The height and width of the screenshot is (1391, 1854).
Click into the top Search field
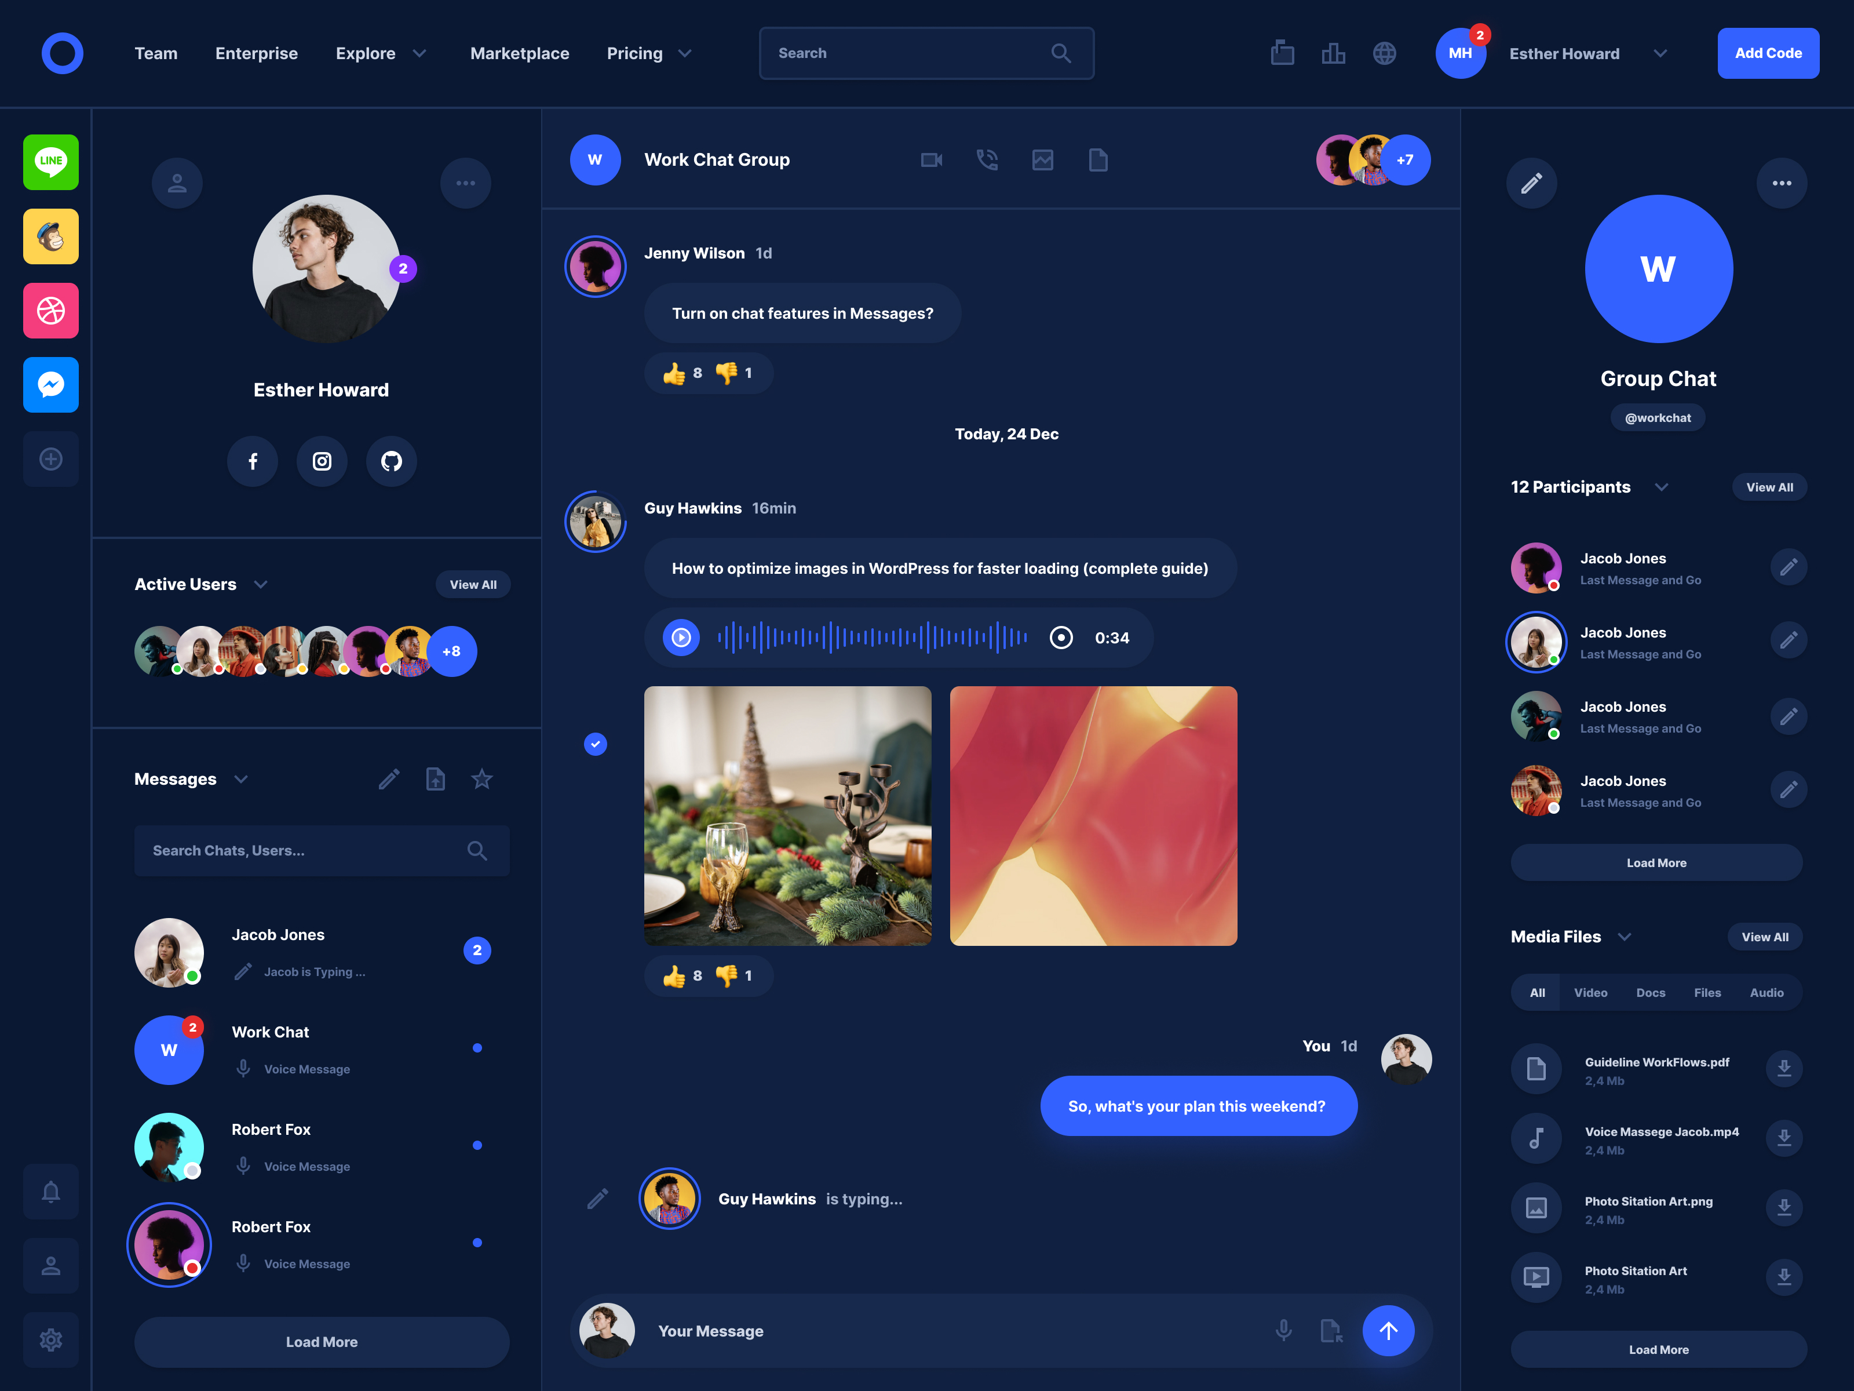[x=926, y=53]
